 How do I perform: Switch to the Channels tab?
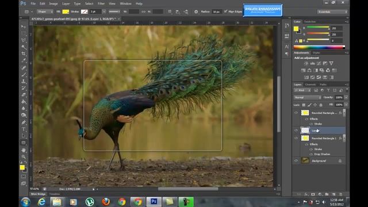coord(310,85)
